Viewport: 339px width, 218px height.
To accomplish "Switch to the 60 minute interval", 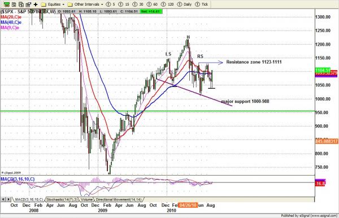I will pyautogui.click(x=152, y=5).
